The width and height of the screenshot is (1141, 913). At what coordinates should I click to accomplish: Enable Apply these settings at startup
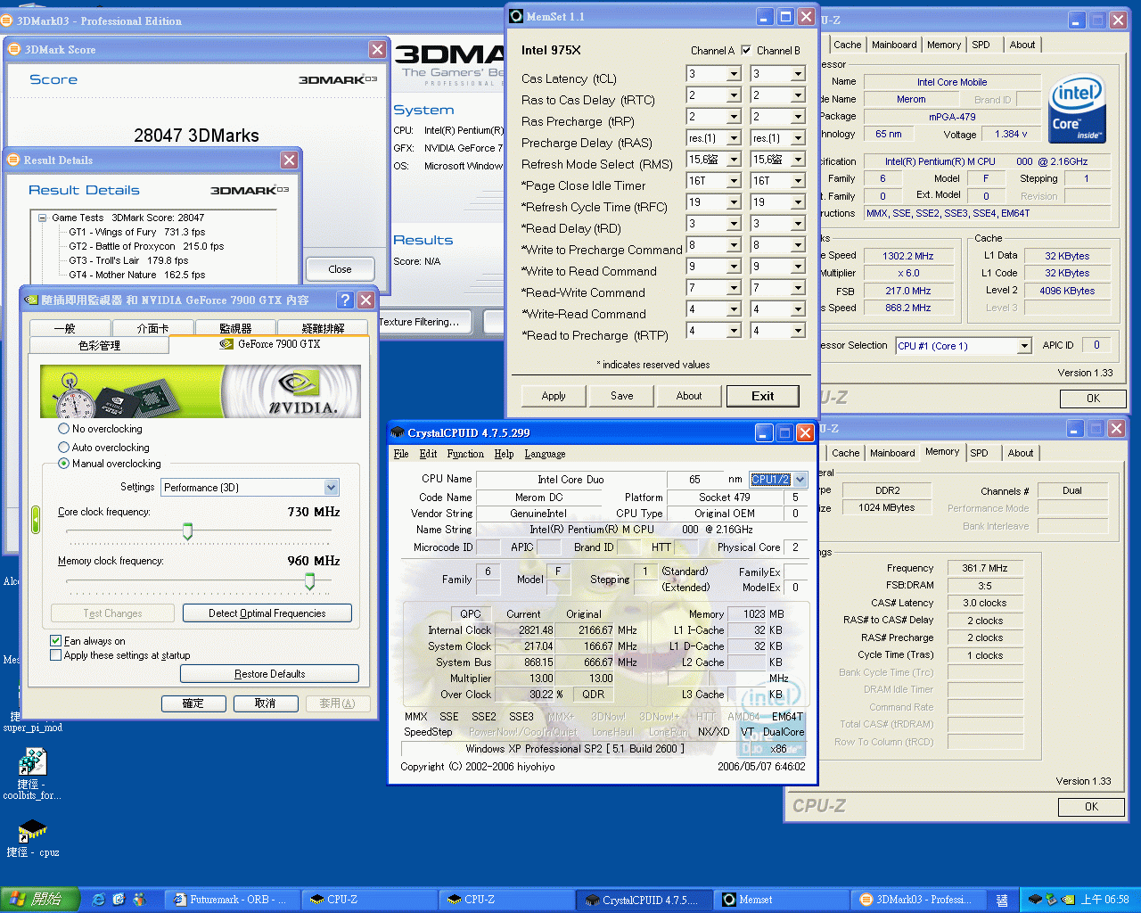[x=56, y=655]
